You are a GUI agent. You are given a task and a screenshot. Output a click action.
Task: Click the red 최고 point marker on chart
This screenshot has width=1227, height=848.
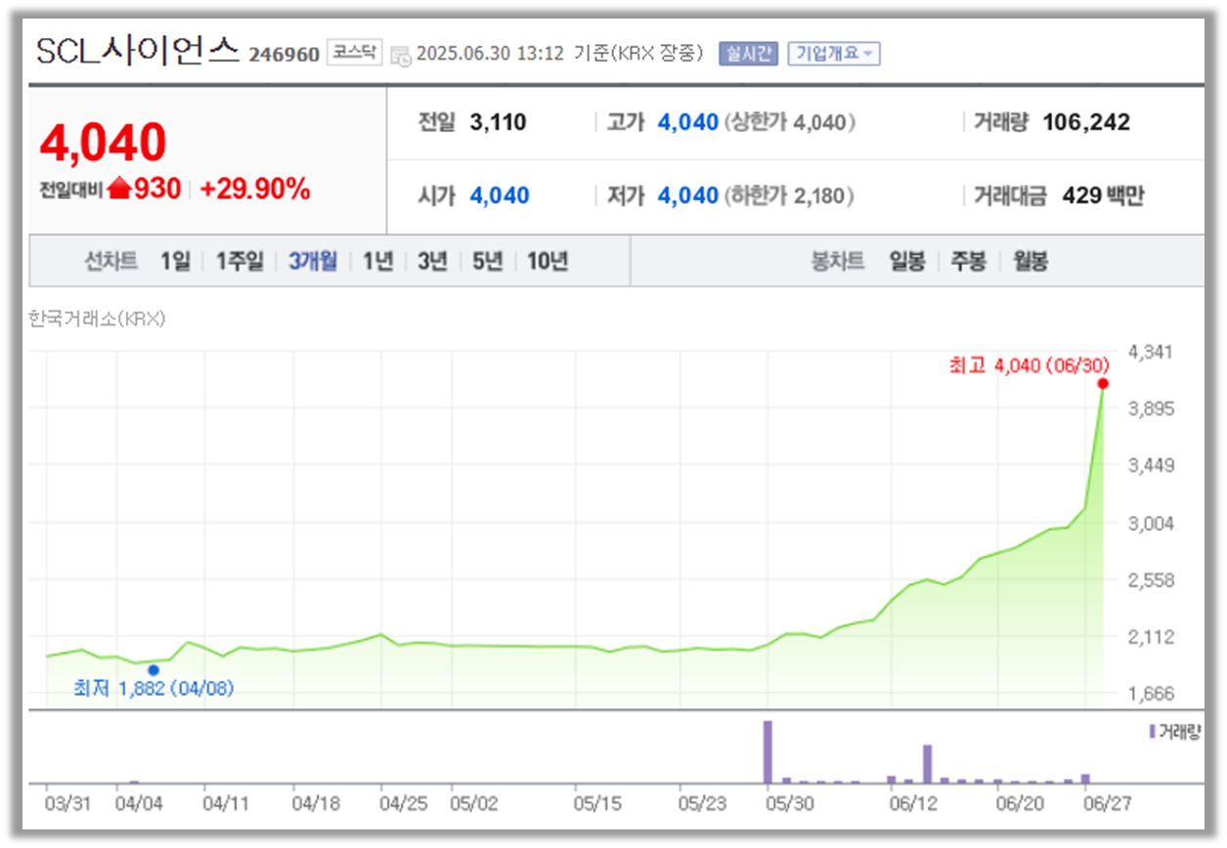point(1103,383)
